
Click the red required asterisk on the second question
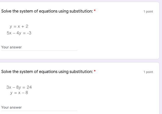95,71
